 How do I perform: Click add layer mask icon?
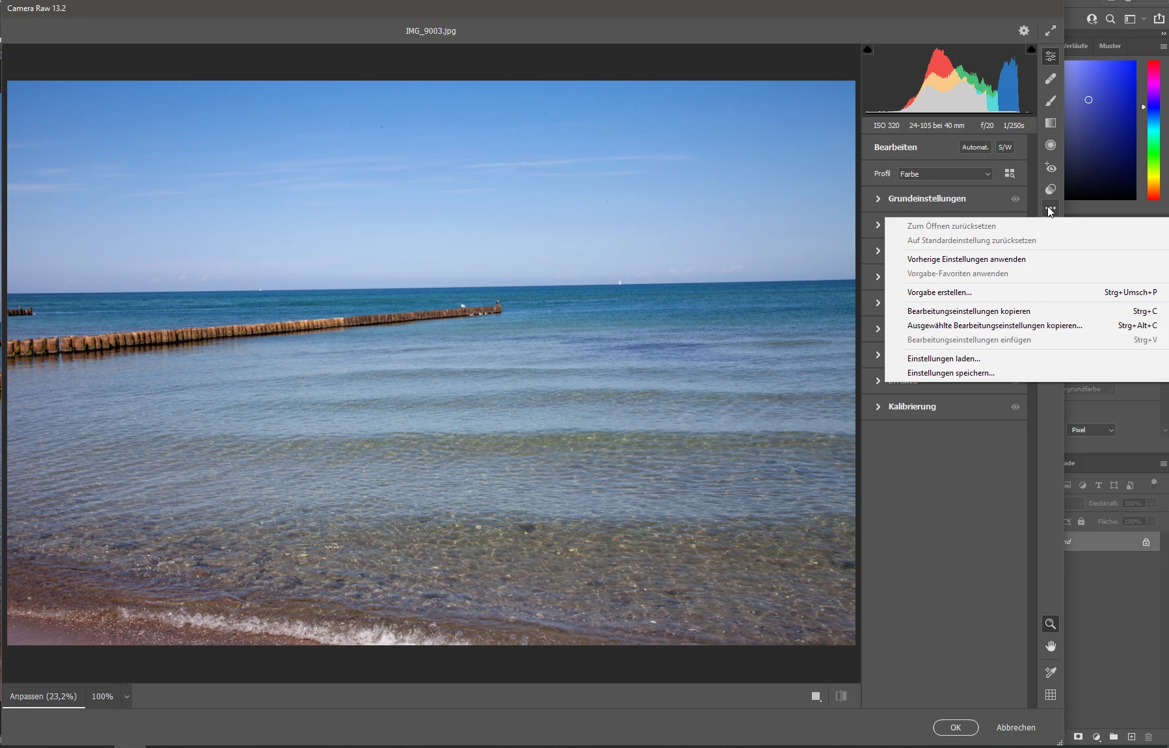1079,736
